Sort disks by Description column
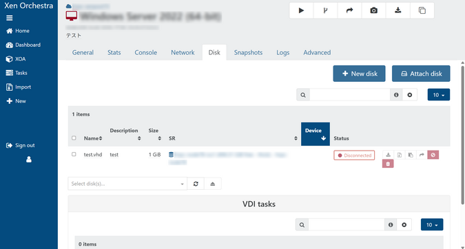 pos(125,134)
